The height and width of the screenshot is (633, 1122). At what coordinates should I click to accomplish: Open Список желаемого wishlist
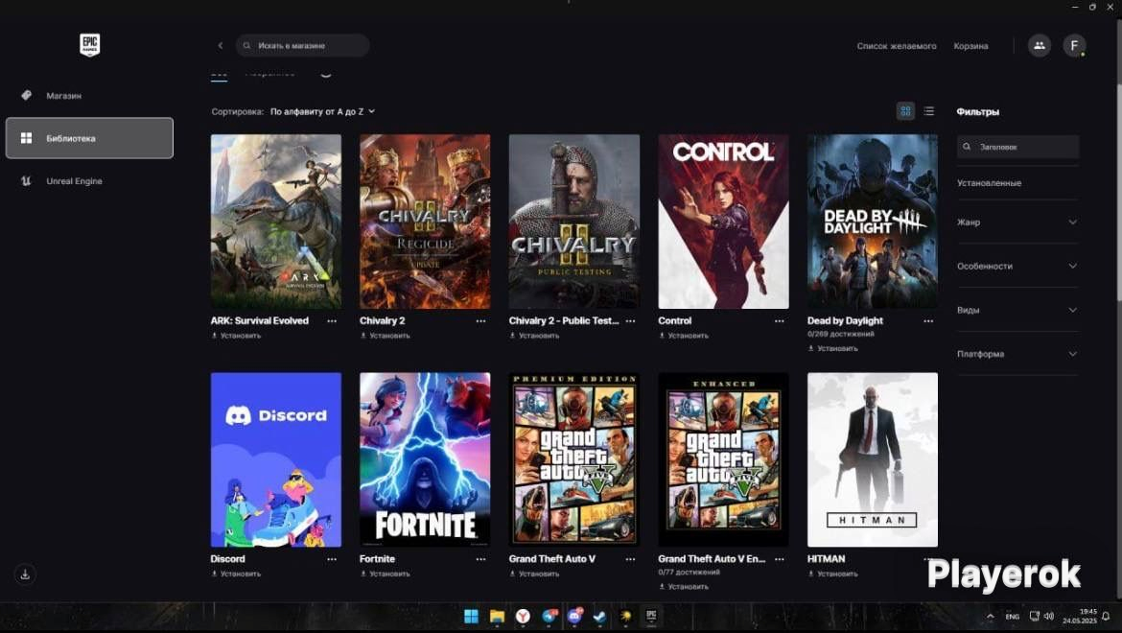(x=897, y=46)
